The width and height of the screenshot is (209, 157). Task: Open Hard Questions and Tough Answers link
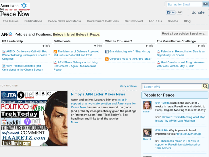181,64
